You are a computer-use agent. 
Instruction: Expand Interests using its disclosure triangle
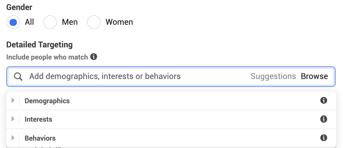click(13, 119)
